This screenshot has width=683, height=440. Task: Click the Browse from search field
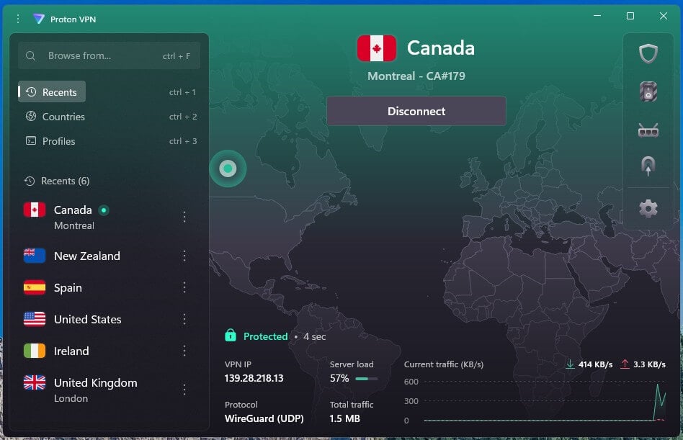[x=110, y=55]
